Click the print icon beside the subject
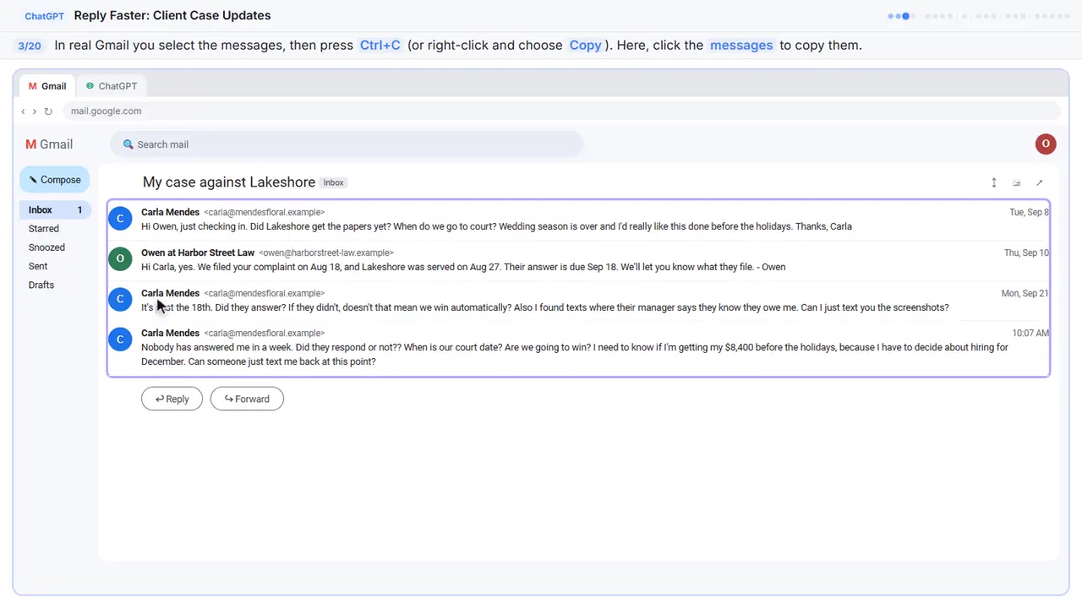Image resolution: width=1082 pixels, height=608 pixels. [x=1017, y=182]
